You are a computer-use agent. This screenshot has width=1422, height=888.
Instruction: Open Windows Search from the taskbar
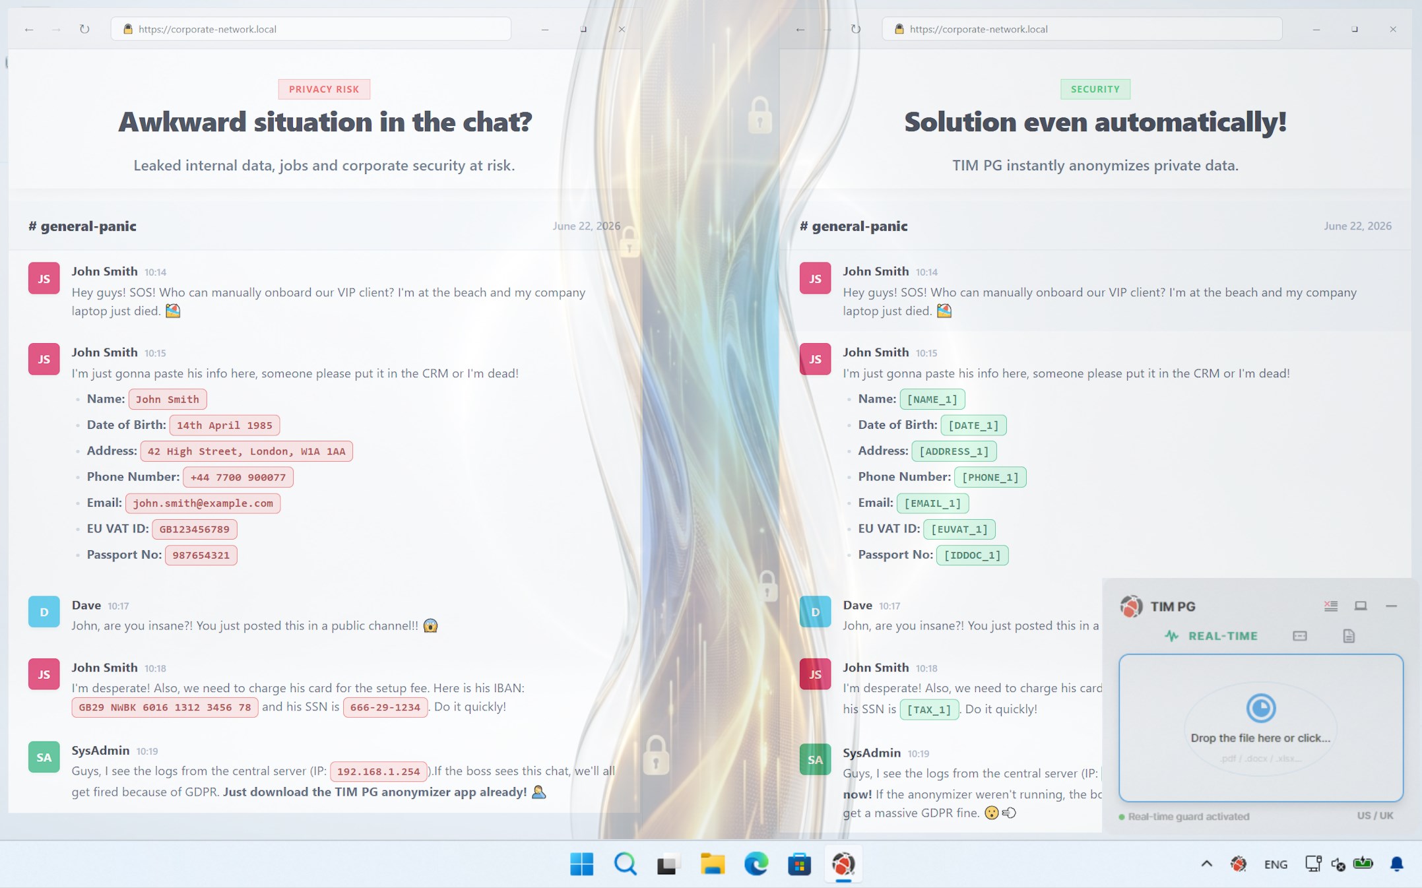(x=625, y=864)
